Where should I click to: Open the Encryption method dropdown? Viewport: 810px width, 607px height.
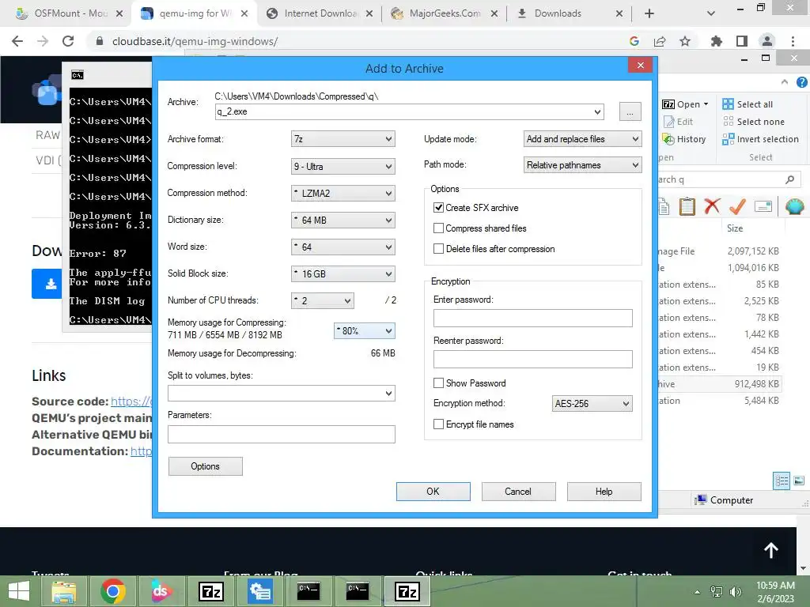click(x=592, y=404)
